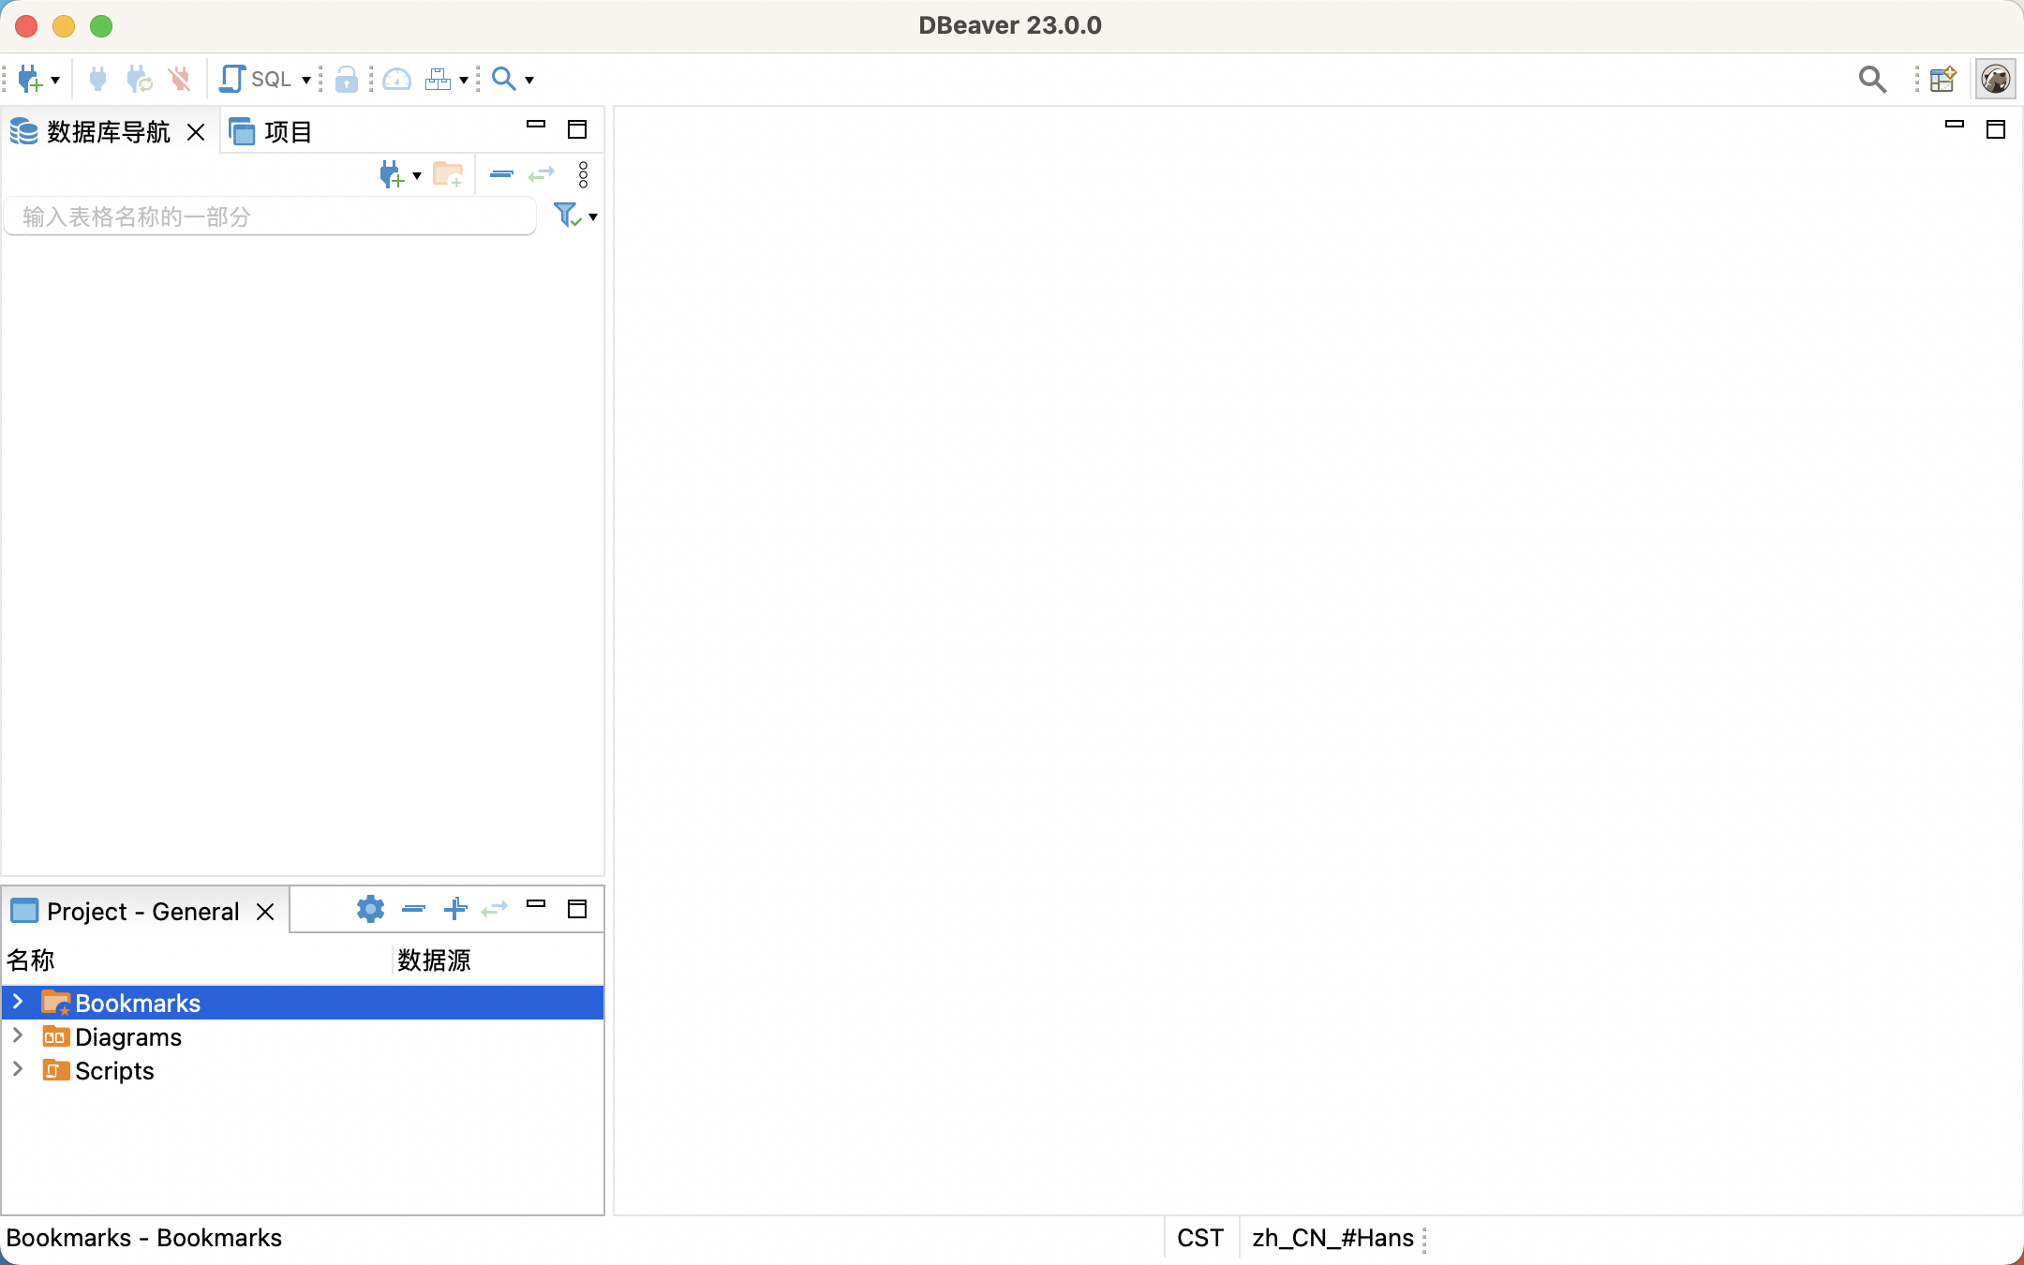Image resolution: width=2024 pixels, height=1265 pixels.
Task: Open navigator new connection dropdown arrow
Action: tap(417, 176)
